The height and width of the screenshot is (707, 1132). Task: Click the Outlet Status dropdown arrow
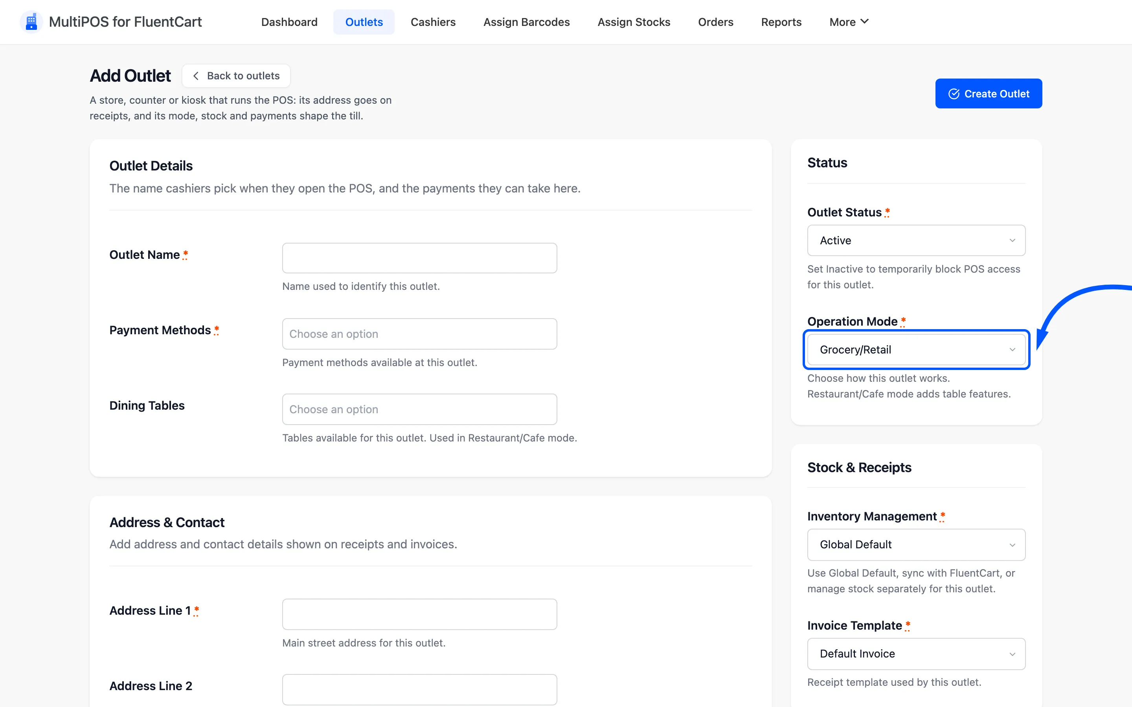(x=1012, y=240)
